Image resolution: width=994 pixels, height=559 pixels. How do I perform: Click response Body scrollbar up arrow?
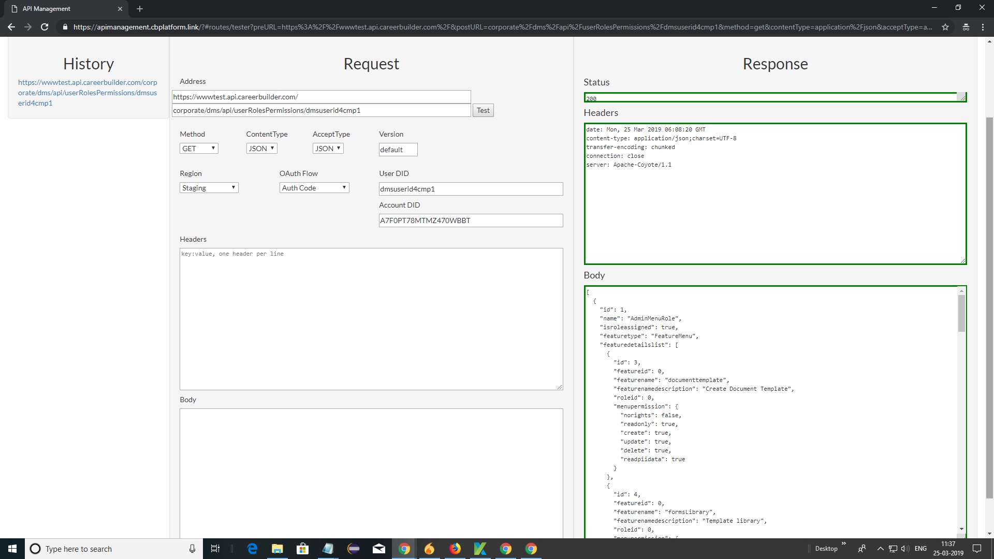pos(961,291)
